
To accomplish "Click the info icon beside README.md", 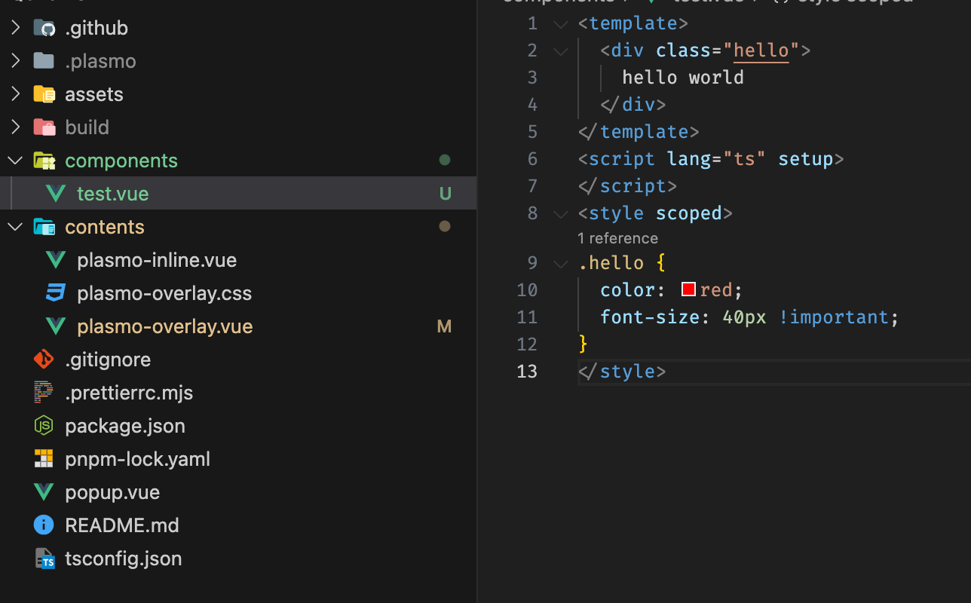I will pos(44,525).
